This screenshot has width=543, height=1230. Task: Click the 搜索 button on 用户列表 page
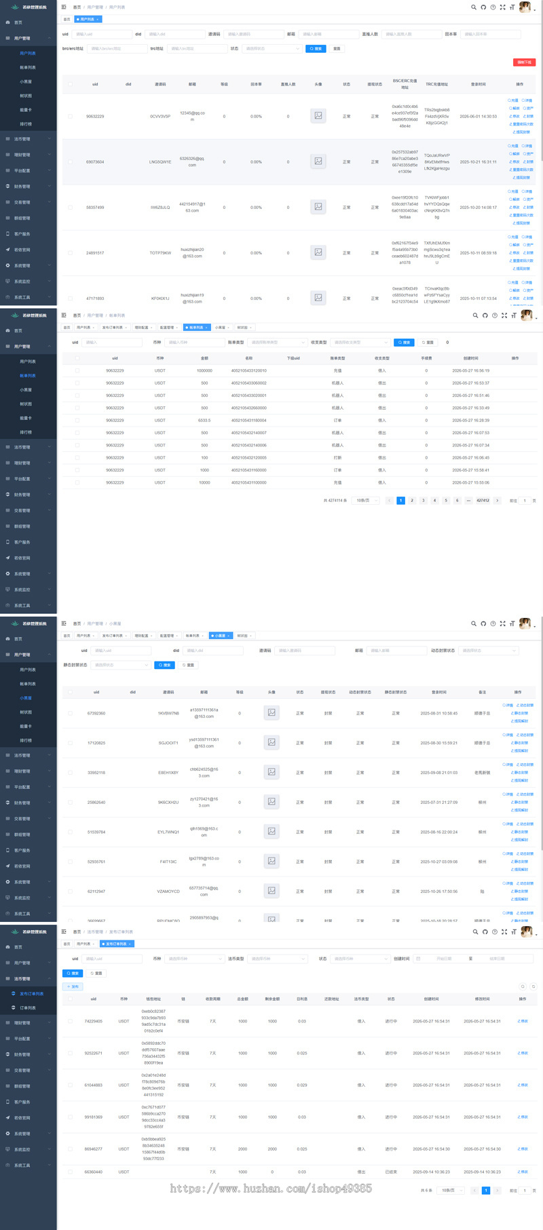316,49
